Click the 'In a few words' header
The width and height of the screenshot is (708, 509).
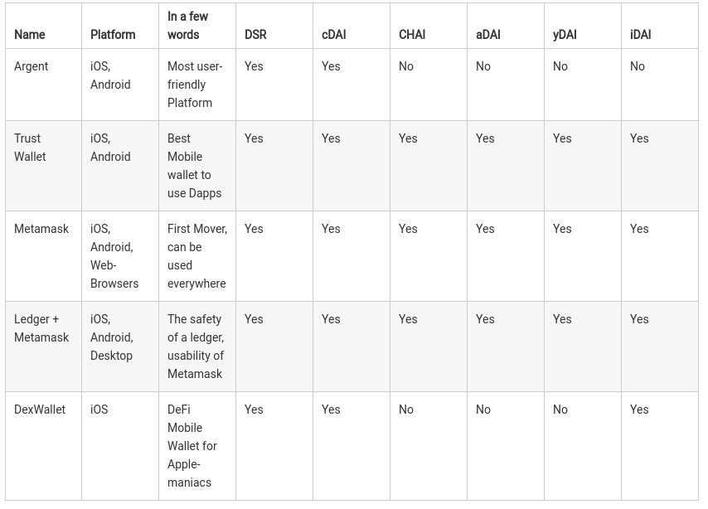[188, 26]
